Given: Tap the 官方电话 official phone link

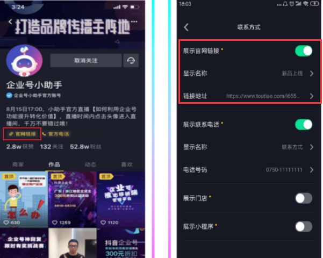Looking at the screenshot, I should [x=56, y=134].
